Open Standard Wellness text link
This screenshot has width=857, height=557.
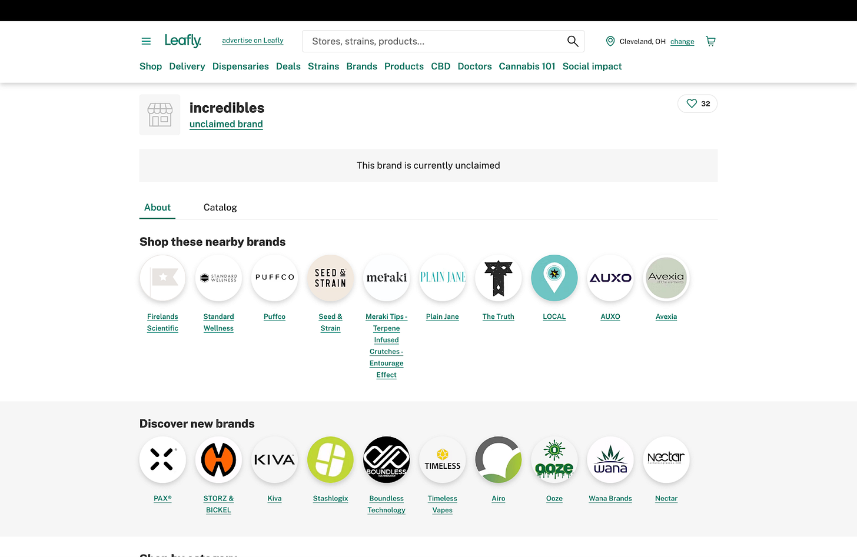(218, 322)
